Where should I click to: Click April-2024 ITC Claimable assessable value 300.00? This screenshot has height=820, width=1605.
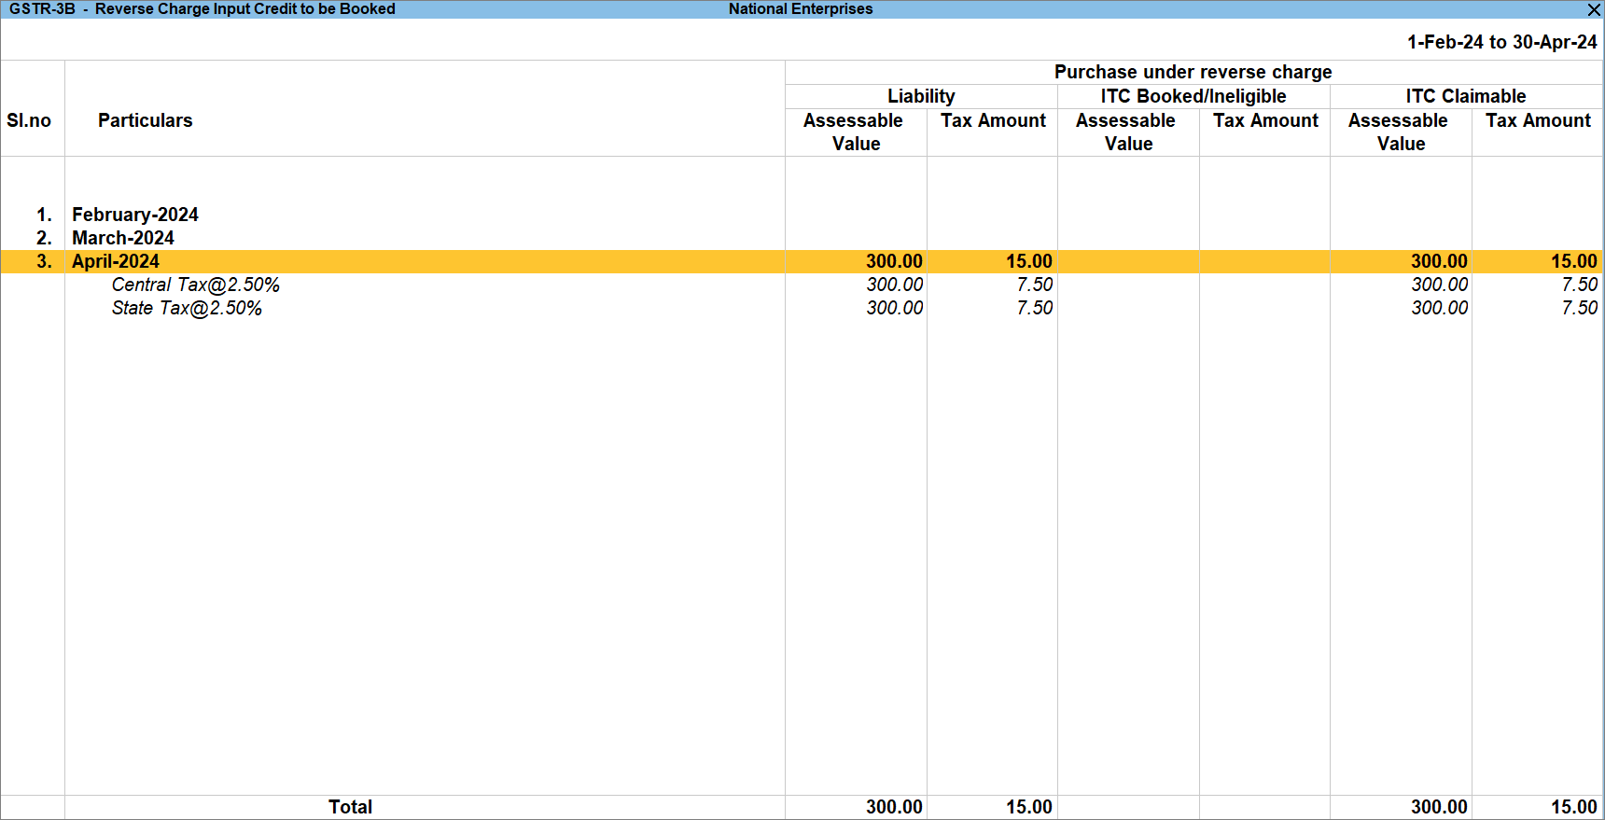[1438, 261]
